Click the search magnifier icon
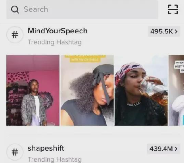The width and height of the screenshot is (184, 163). (15, 9)
